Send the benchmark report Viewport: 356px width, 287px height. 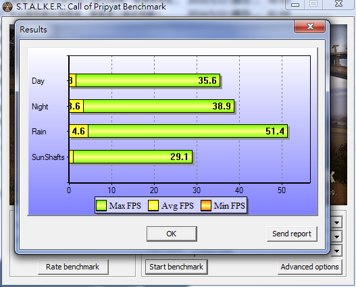tap(292, 234)
